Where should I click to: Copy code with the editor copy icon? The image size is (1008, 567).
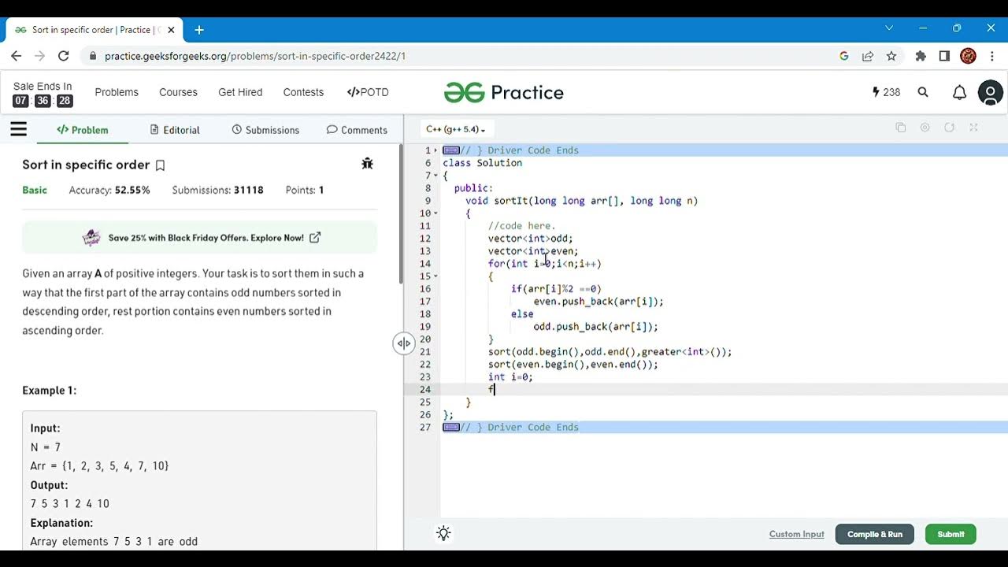click(x=901, y=128)
